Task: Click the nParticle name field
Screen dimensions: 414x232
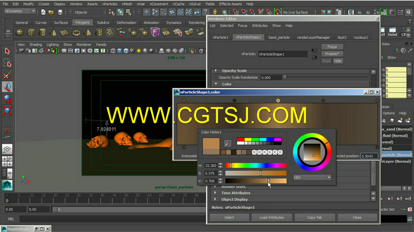Action: 283,54
